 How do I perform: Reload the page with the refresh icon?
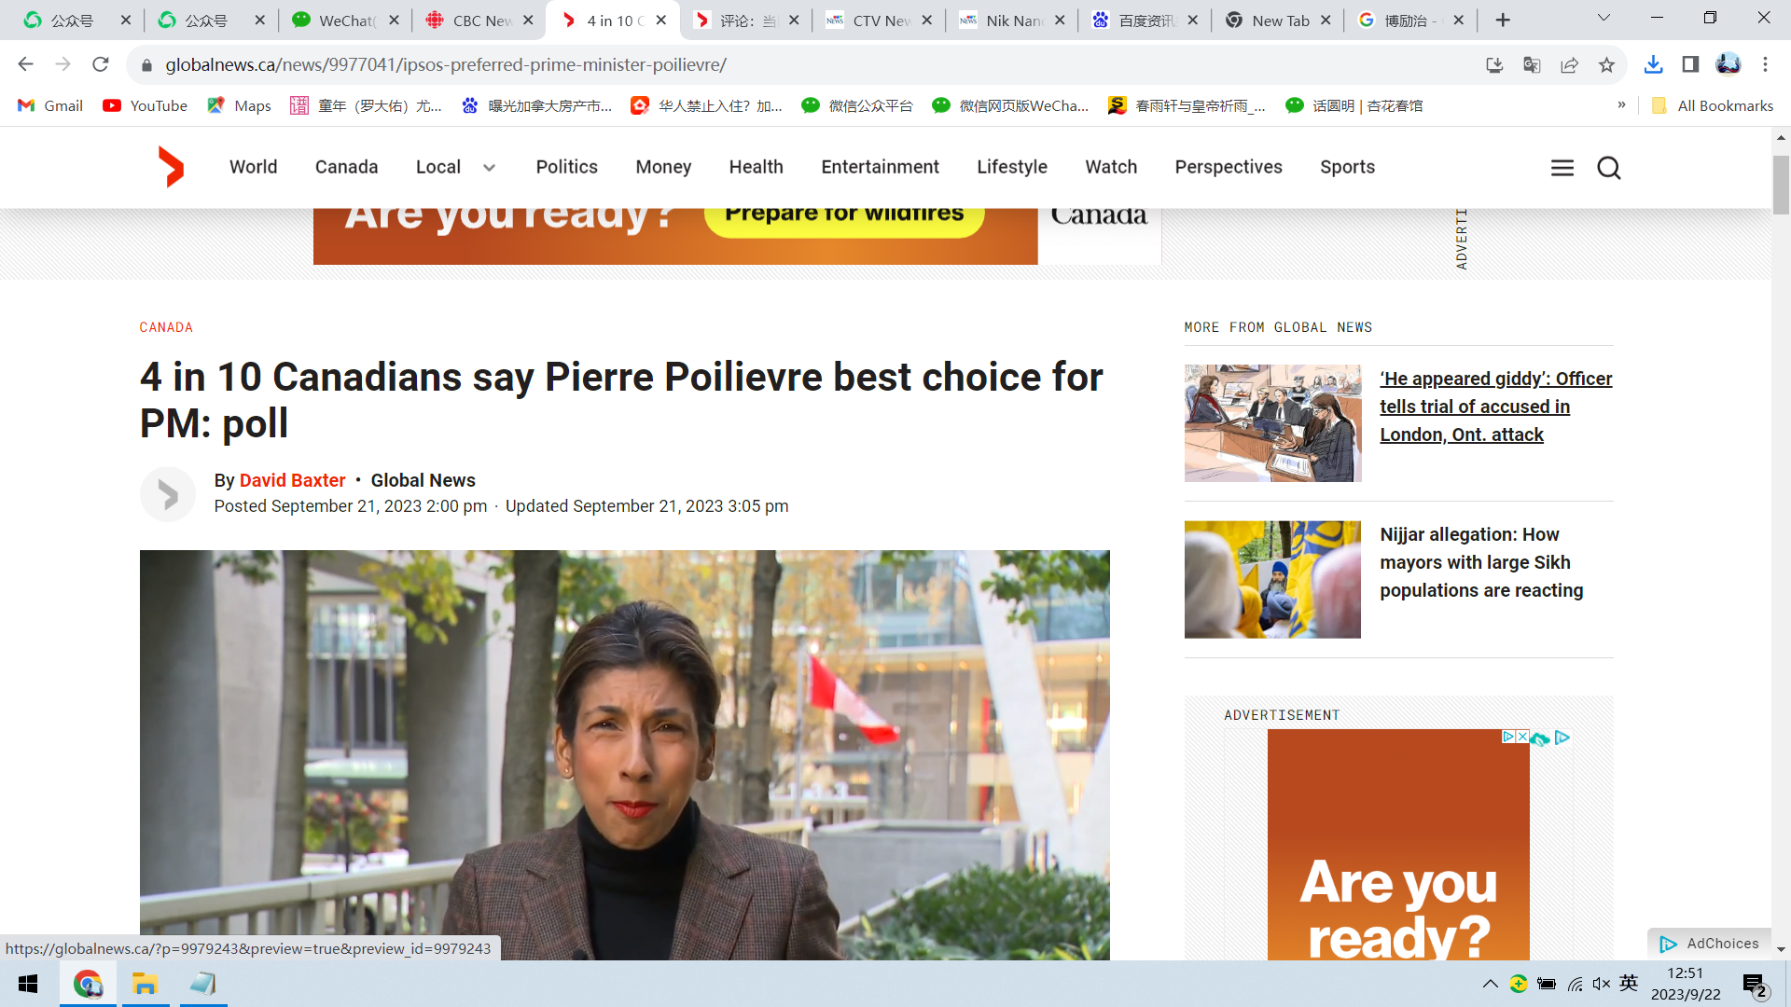click(101, 64)
